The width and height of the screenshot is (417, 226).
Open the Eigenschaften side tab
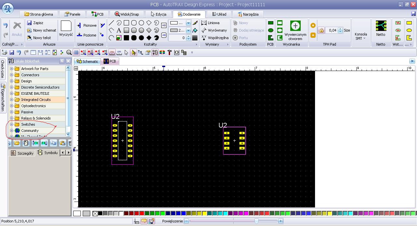pyautogui.click(x=3, y=97)
